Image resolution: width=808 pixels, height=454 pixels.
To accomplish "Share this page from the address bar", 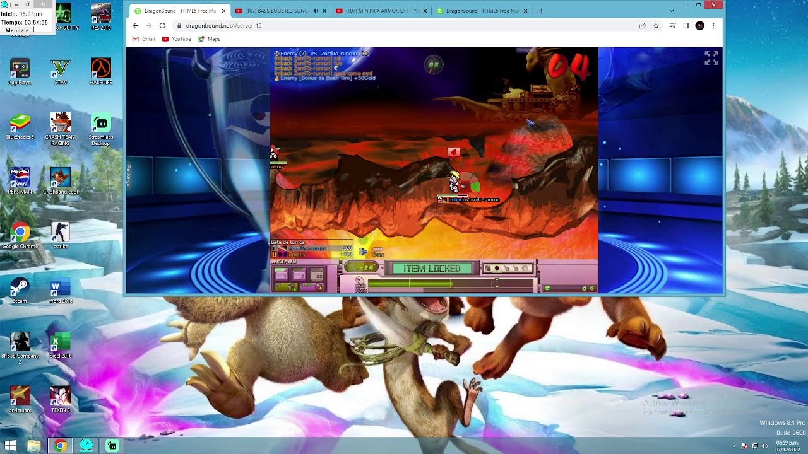I will (x=643, y=26).
